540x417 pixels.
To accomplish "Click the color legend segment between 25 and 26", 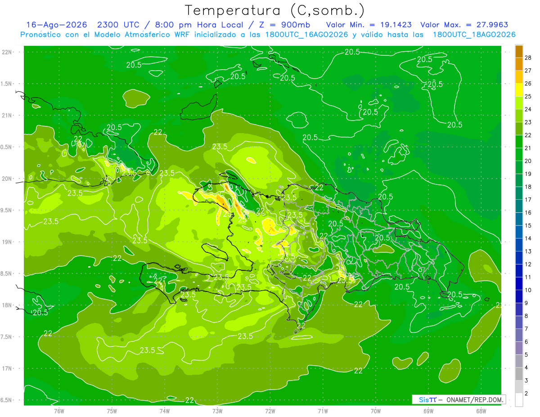I will (519, 90).
